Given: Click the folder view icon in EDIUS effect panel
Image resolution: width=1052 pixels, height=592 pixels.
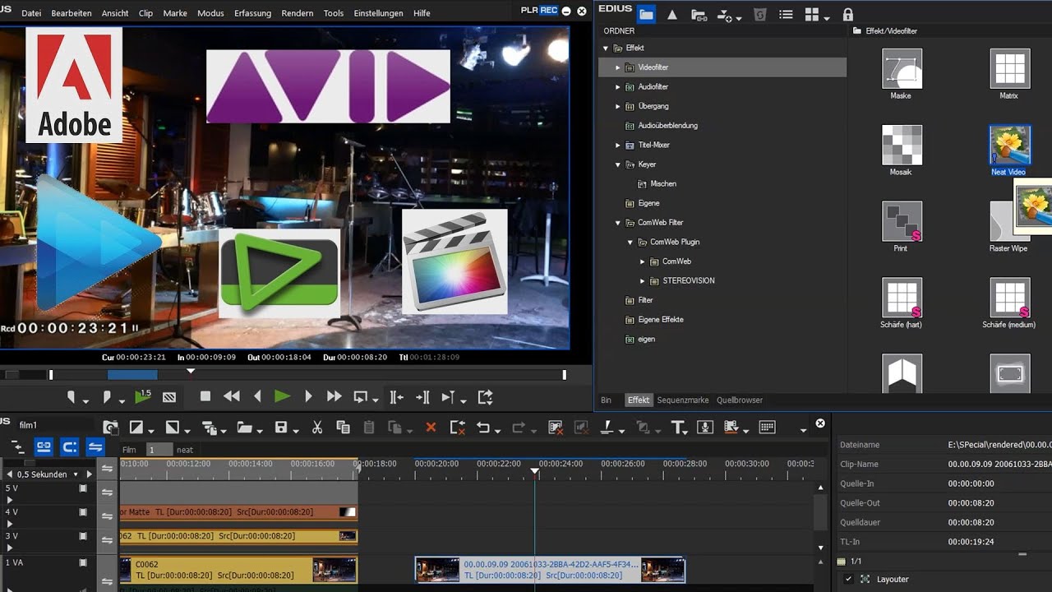Looking at the screenshot, I should (x=646, y=14).
